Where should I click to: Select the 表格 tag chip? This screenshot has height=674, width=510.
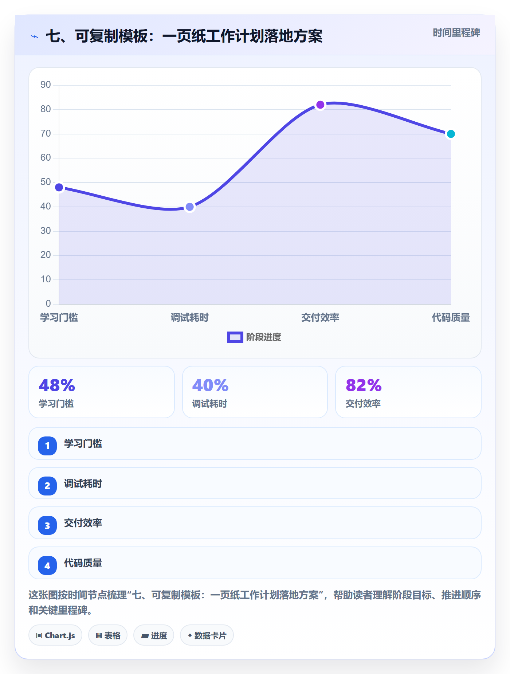(x=108, y=635)
